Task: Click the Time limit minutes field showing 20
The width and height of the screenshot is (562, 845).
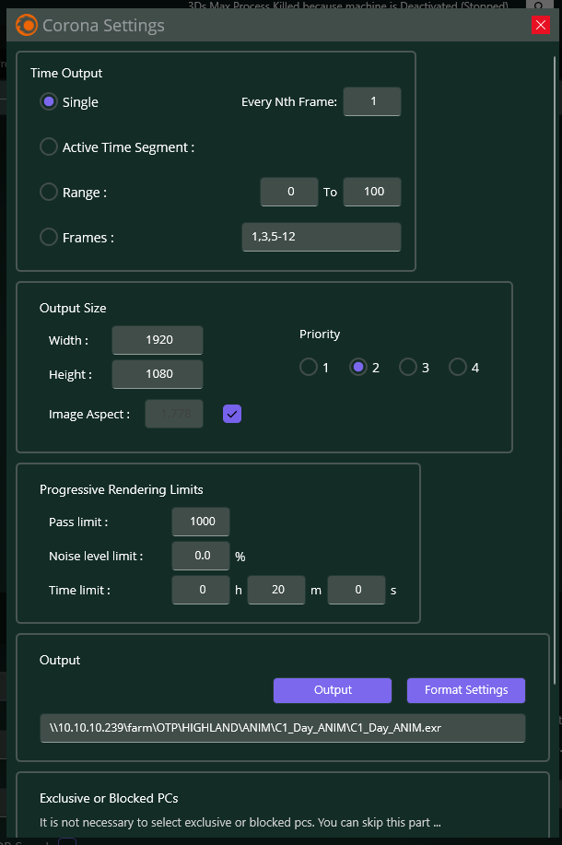Action: click(x=276, y=590)
